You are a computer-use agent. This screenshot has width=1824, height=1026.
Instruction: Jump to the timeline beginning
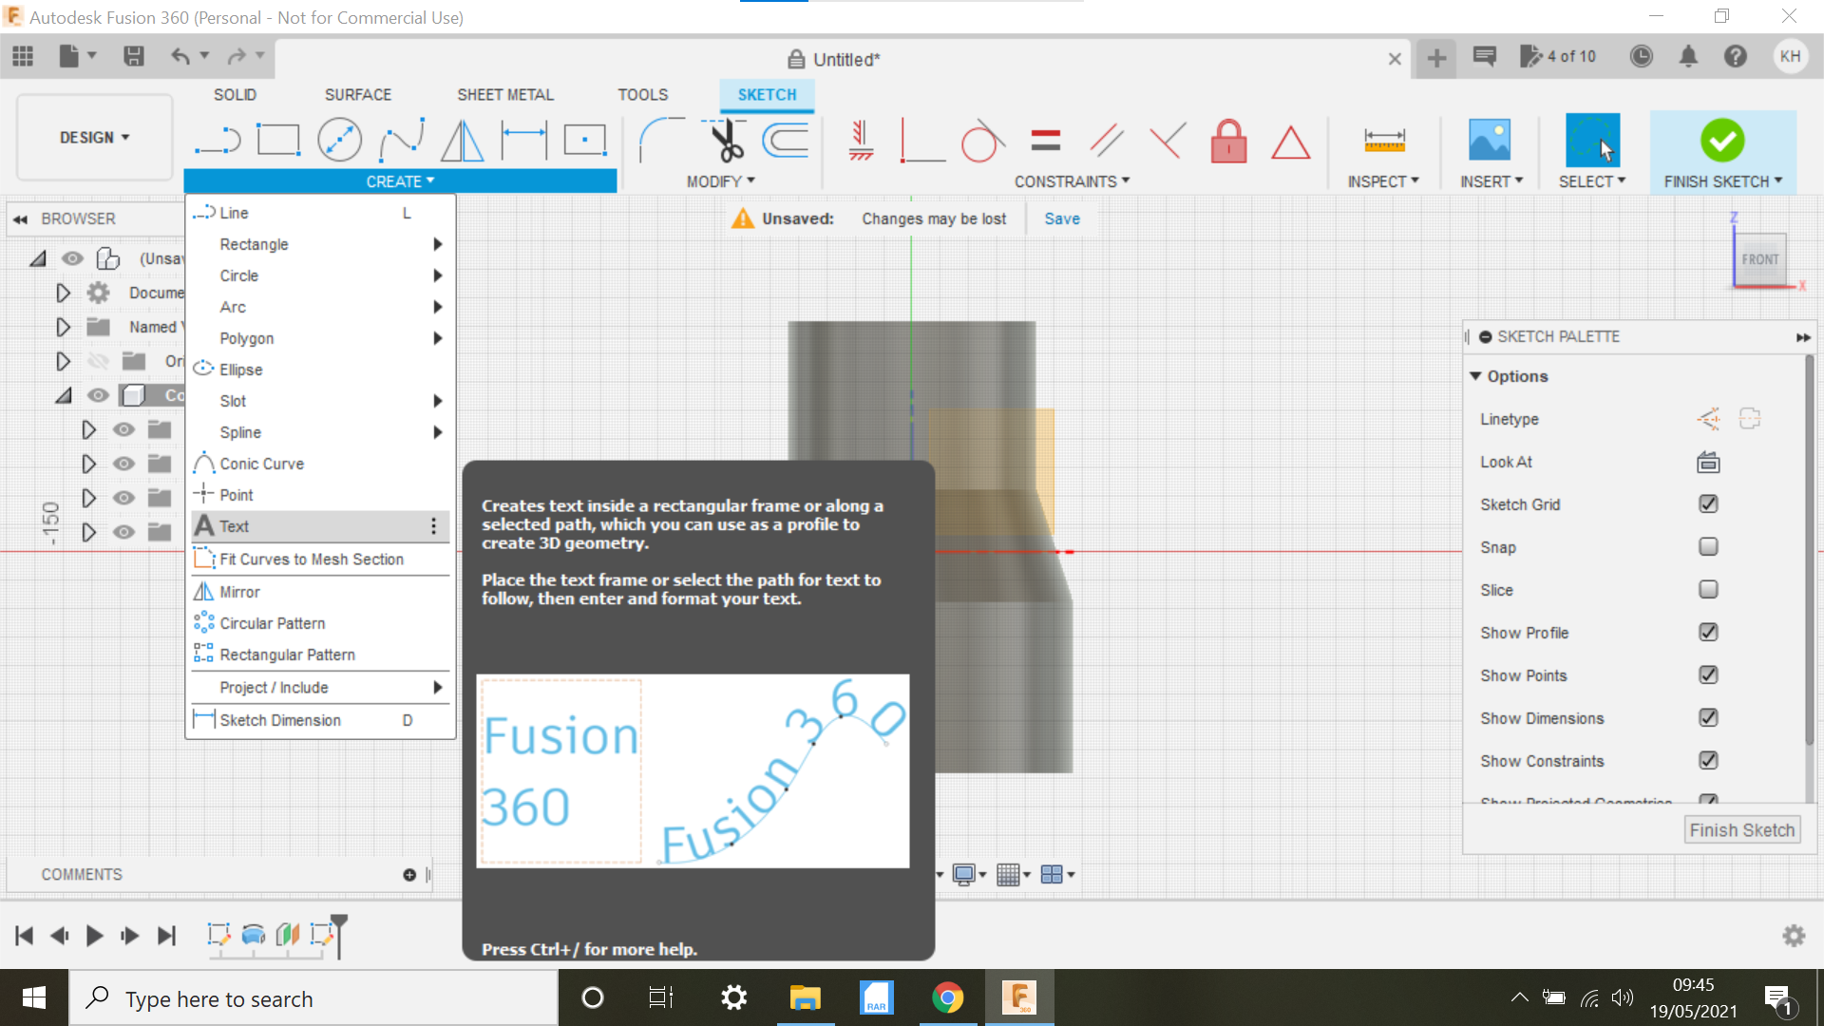coord(25,936)
